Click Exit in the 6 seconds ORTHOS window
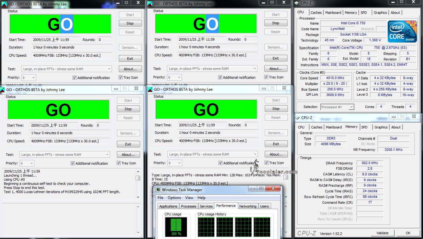 click(128, 144)
